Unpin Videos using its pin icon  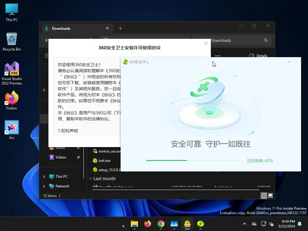pos(79,157)
